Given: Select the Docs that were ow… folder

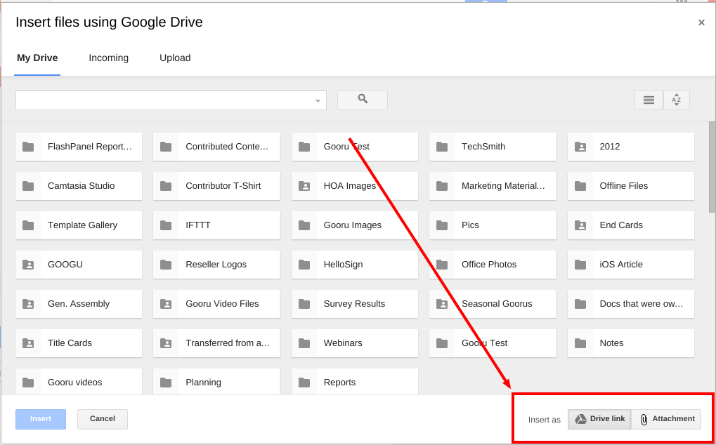Looking at the screenshot, I should (631, 304).
